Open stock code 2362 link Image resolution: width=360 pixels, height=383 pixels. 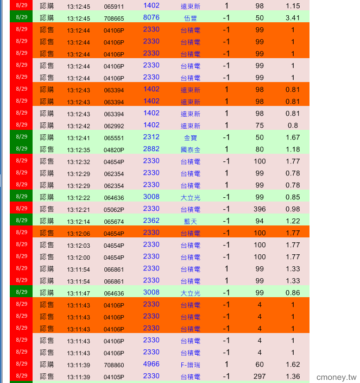[151, 221]
